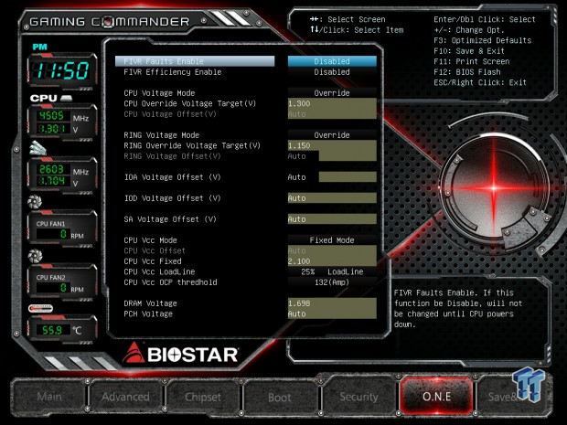Click F3: Optimized Defaults hint

coord(483,40)
